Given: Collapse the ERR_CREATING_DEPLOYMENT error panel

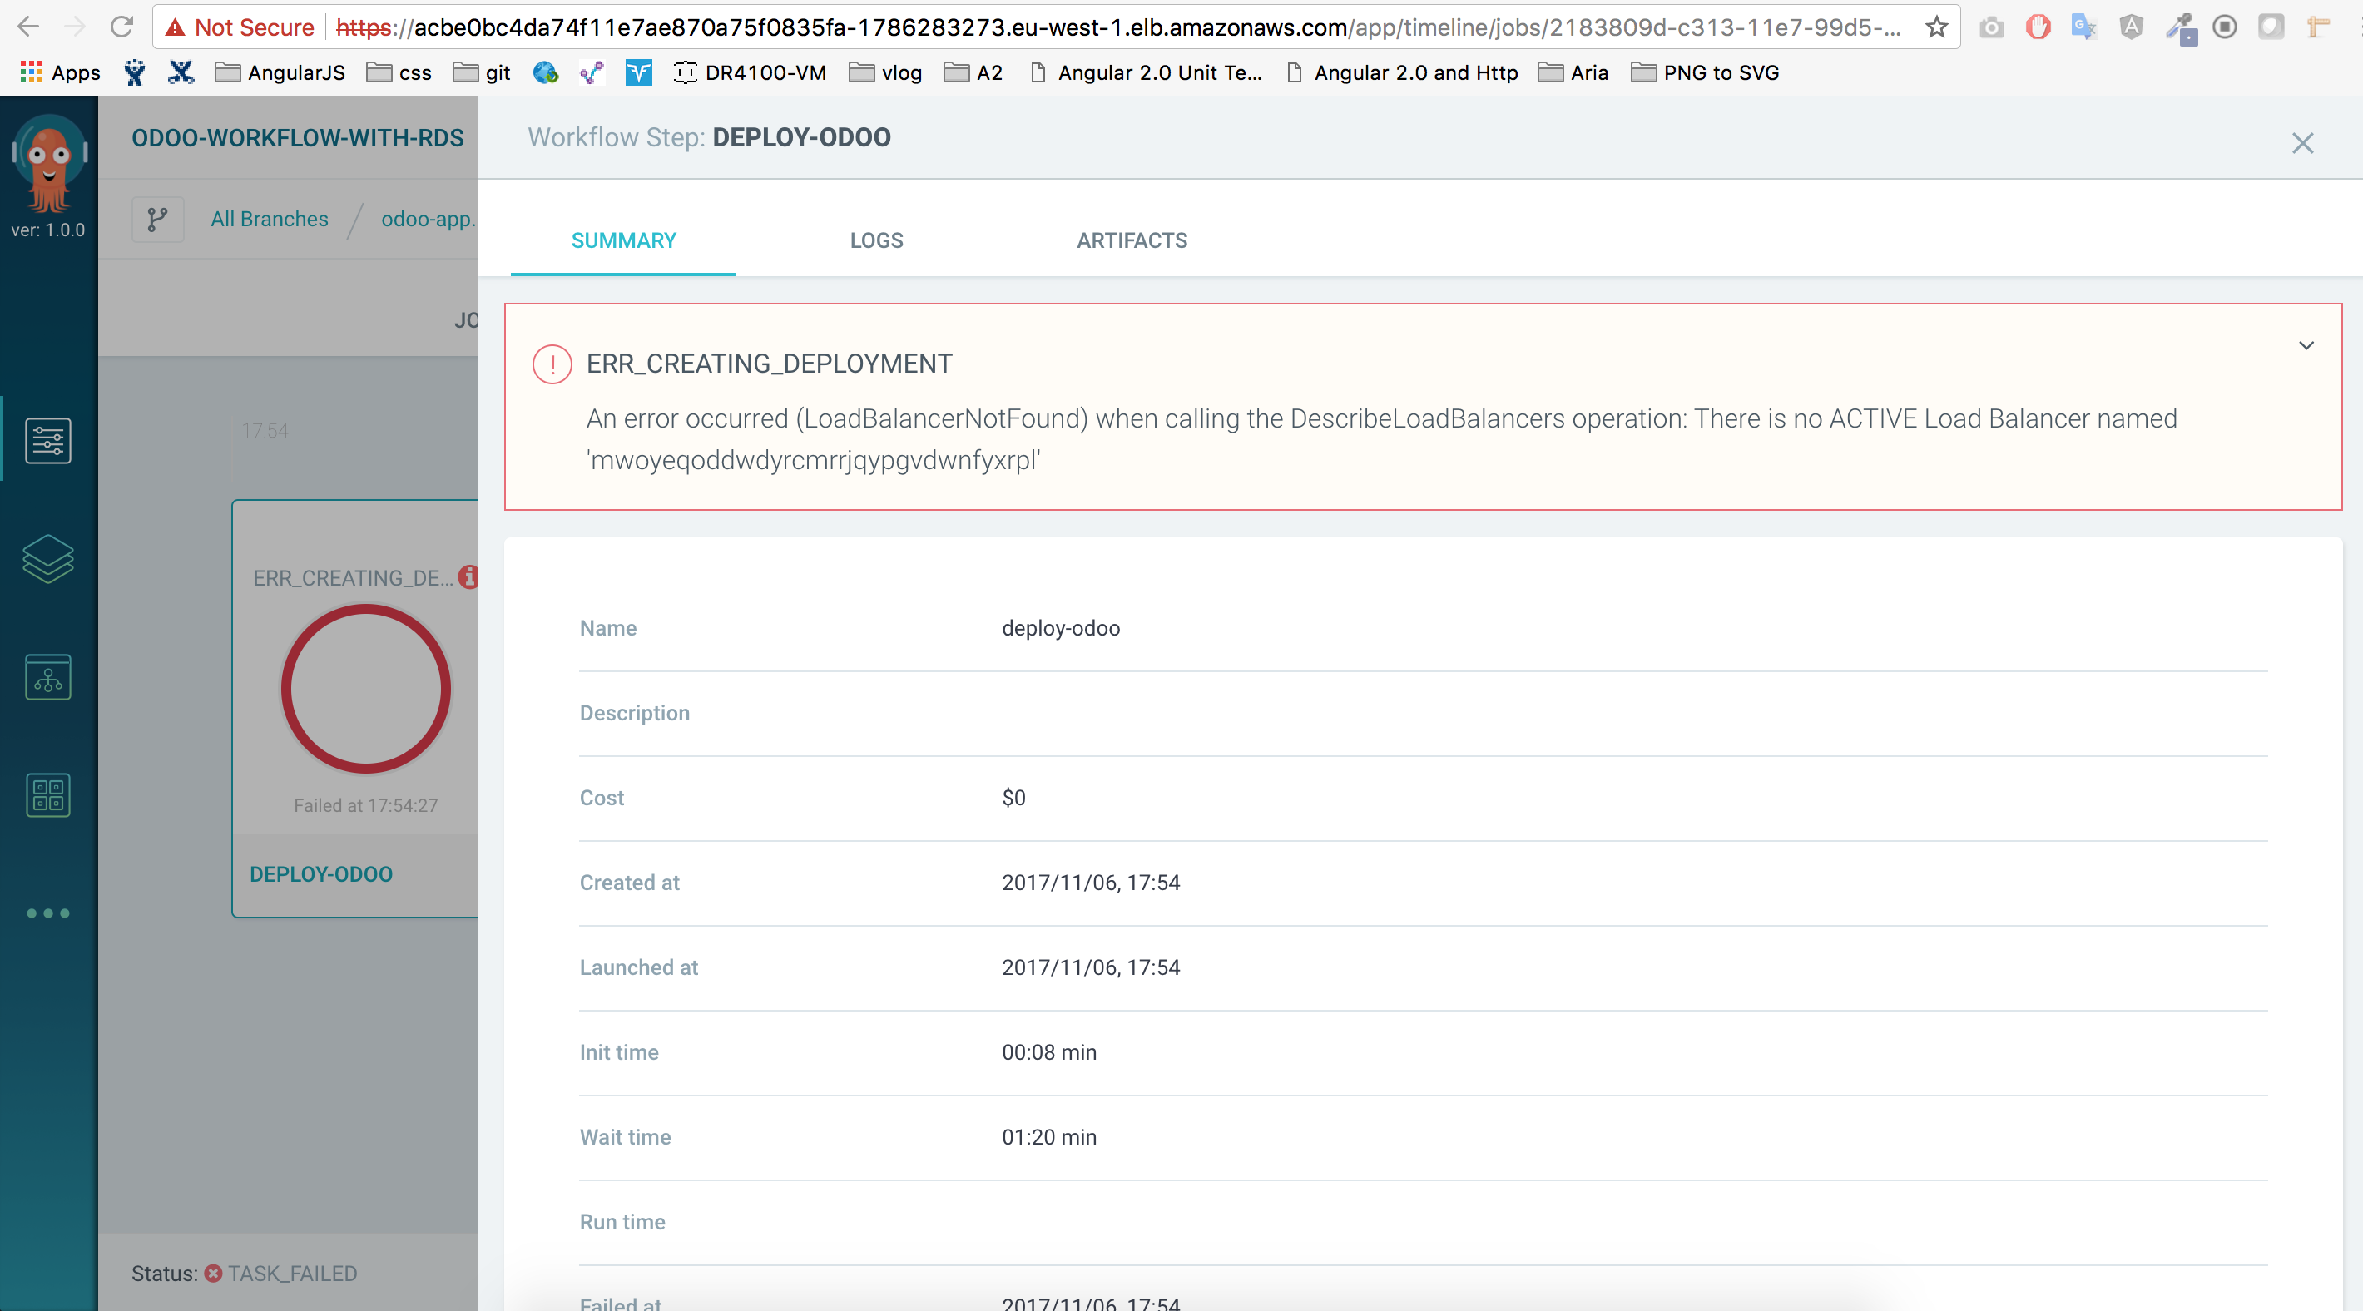Looking at the screenshot, I should click(2306, 346).
